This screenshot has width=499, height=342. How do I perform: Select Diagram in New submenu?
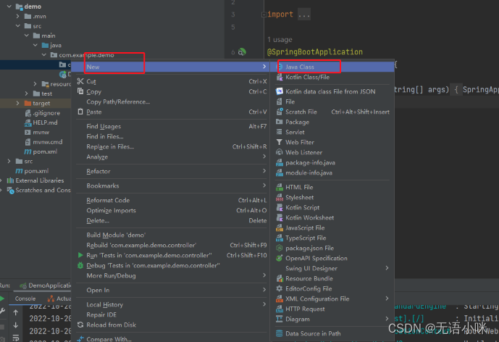(x=332, y=319)
